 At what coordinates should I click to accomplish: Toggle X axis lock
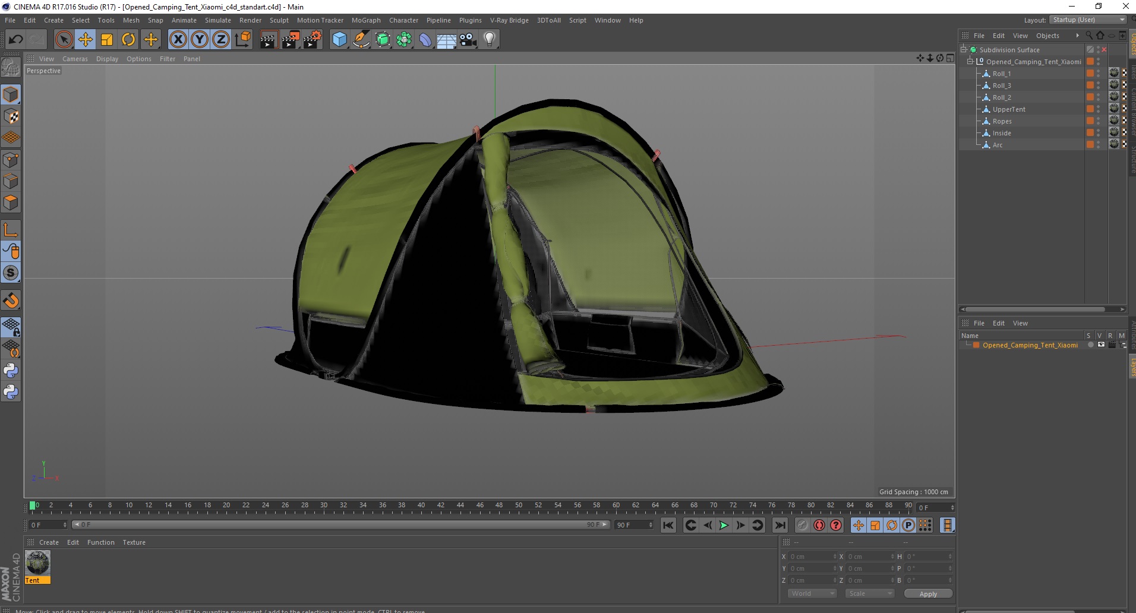pyautogui.click(x=178, y=40)
